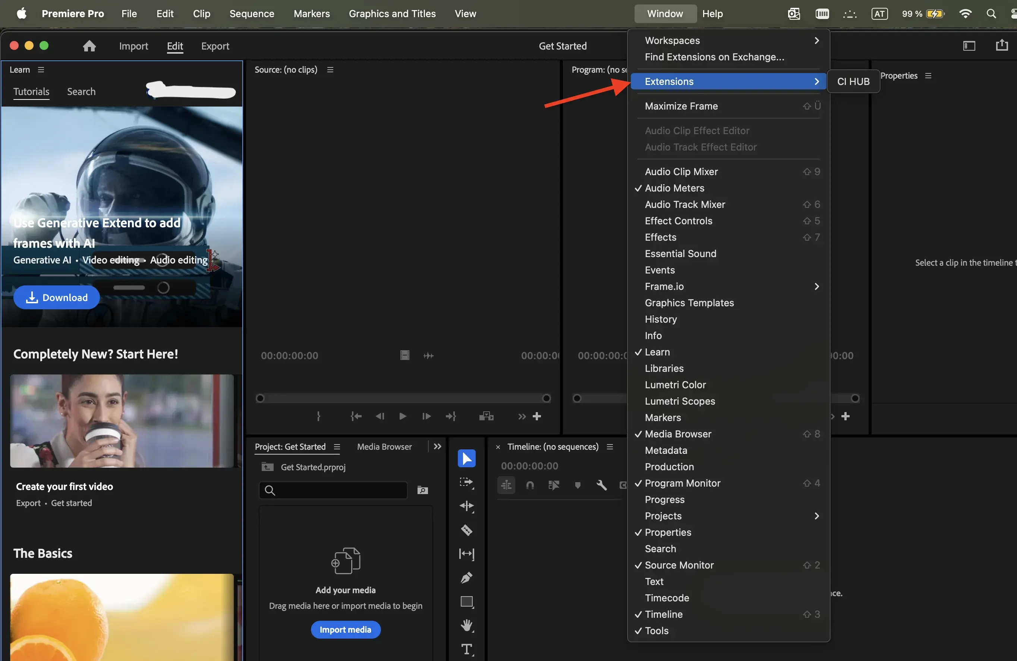Open the Apple menu
The image size is (1017, 661).
coord(21,14)
